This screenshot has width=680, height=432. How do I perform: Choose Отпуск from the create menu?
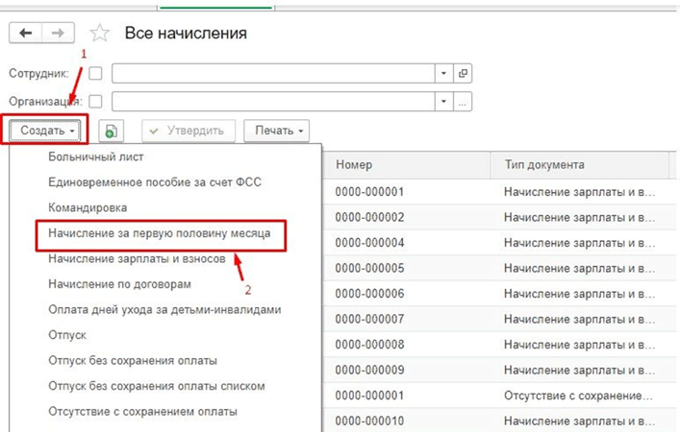[66, 336]
